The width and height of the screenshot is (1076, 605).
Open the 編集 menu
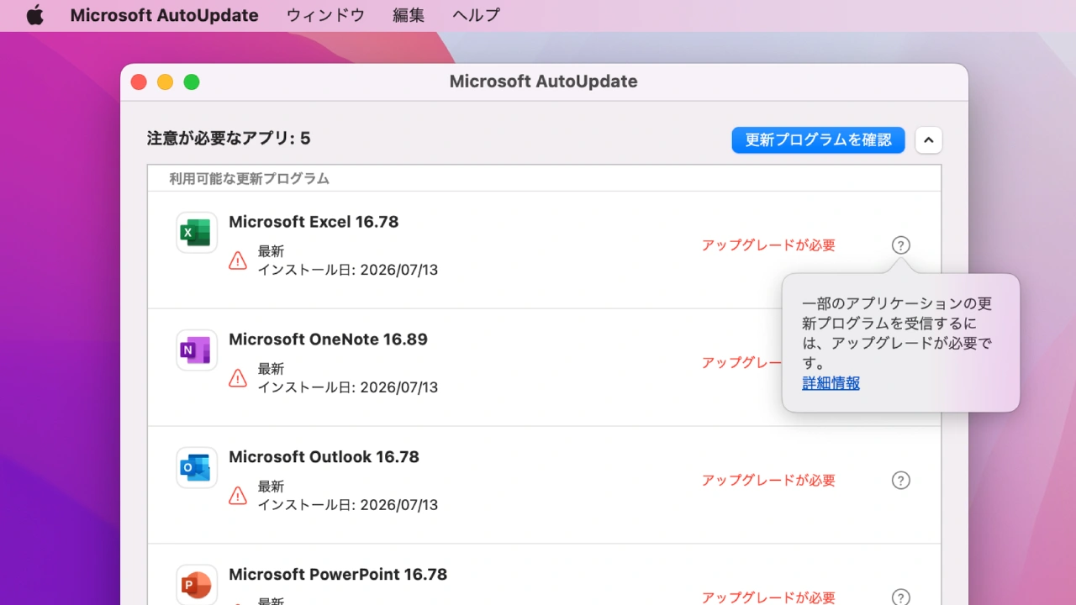(409, 15)
